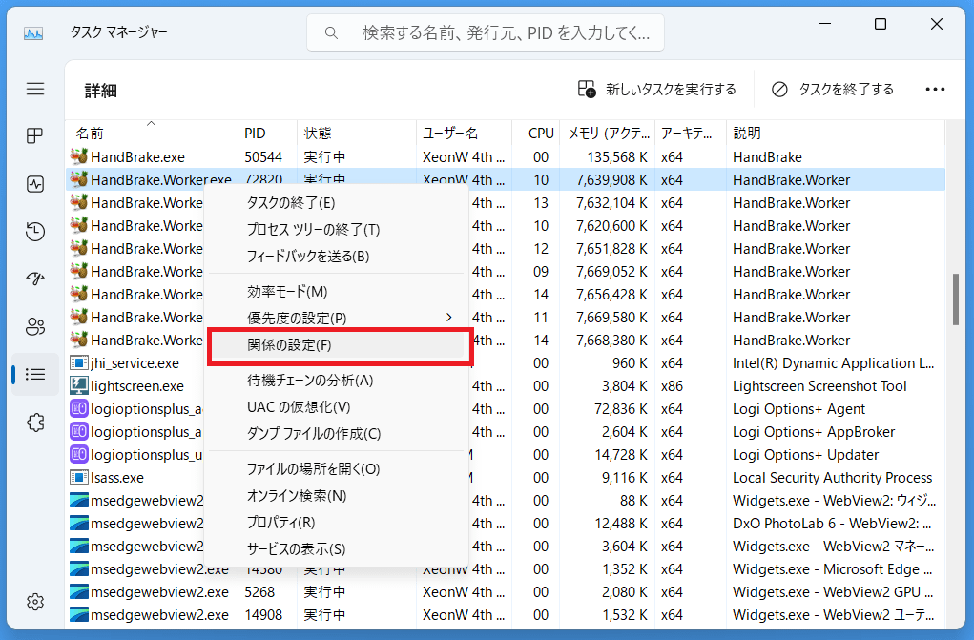Viewport: 974px width, 640px height.
Task: Click タスクを終了する button
Action: [833, 90]
